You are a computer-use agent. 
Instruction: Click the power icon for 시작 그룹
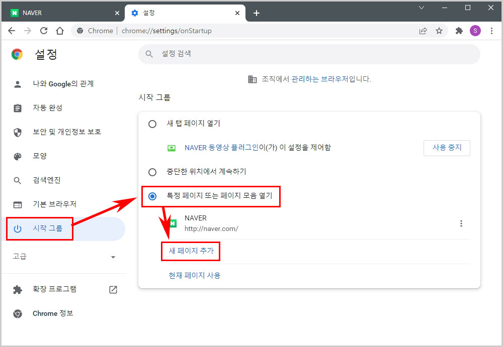click(x=18, y=229)
